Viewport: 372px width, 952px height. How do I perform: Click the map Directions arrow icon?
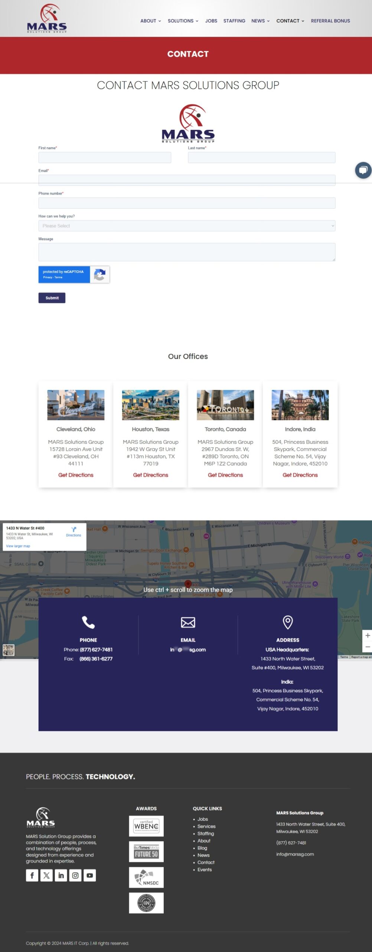pos(74,529)
